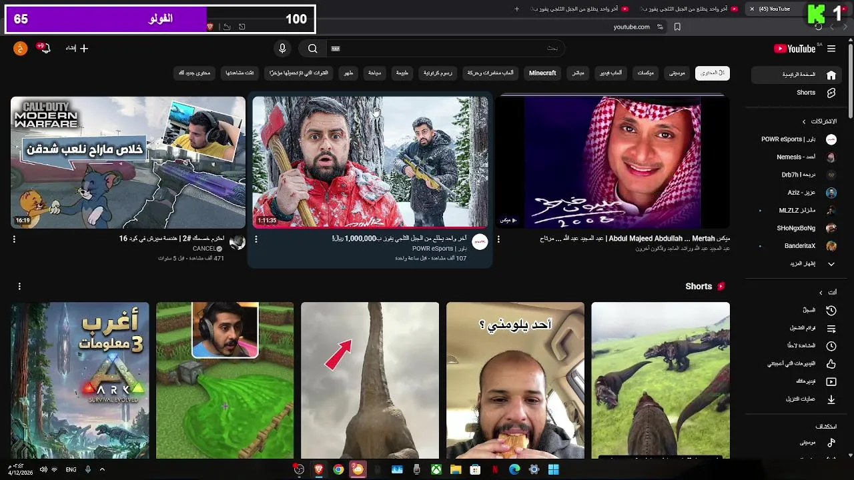
Task: Open Watch later in the sidebar
Action: (797, 346)
